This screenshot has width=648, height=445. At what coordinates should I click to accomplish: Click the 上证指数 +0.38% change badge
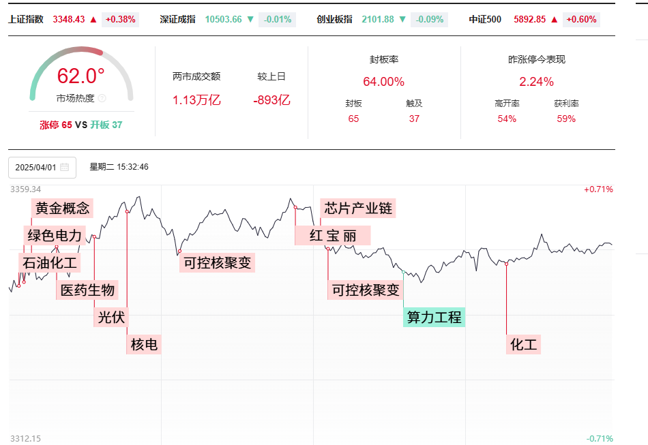[120, 19]
